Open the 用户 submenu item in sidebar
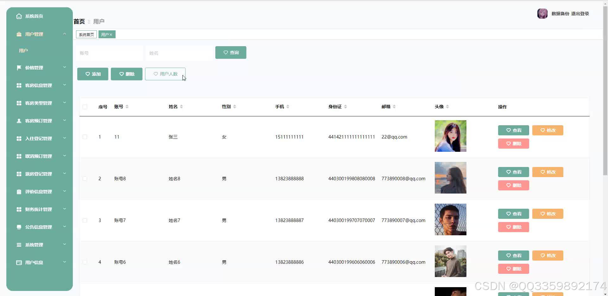Image resolution: width=608 pixels, height=296 pixels. pyautogui.click(x=23, y=51)
